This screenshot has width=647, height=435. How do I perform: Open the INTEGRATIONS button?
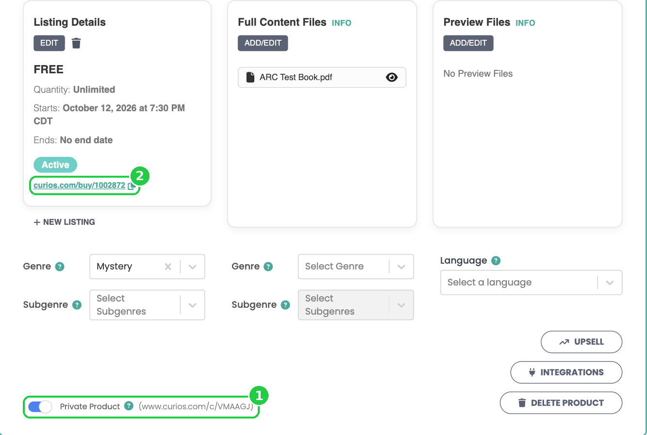(x=566, y=372)
